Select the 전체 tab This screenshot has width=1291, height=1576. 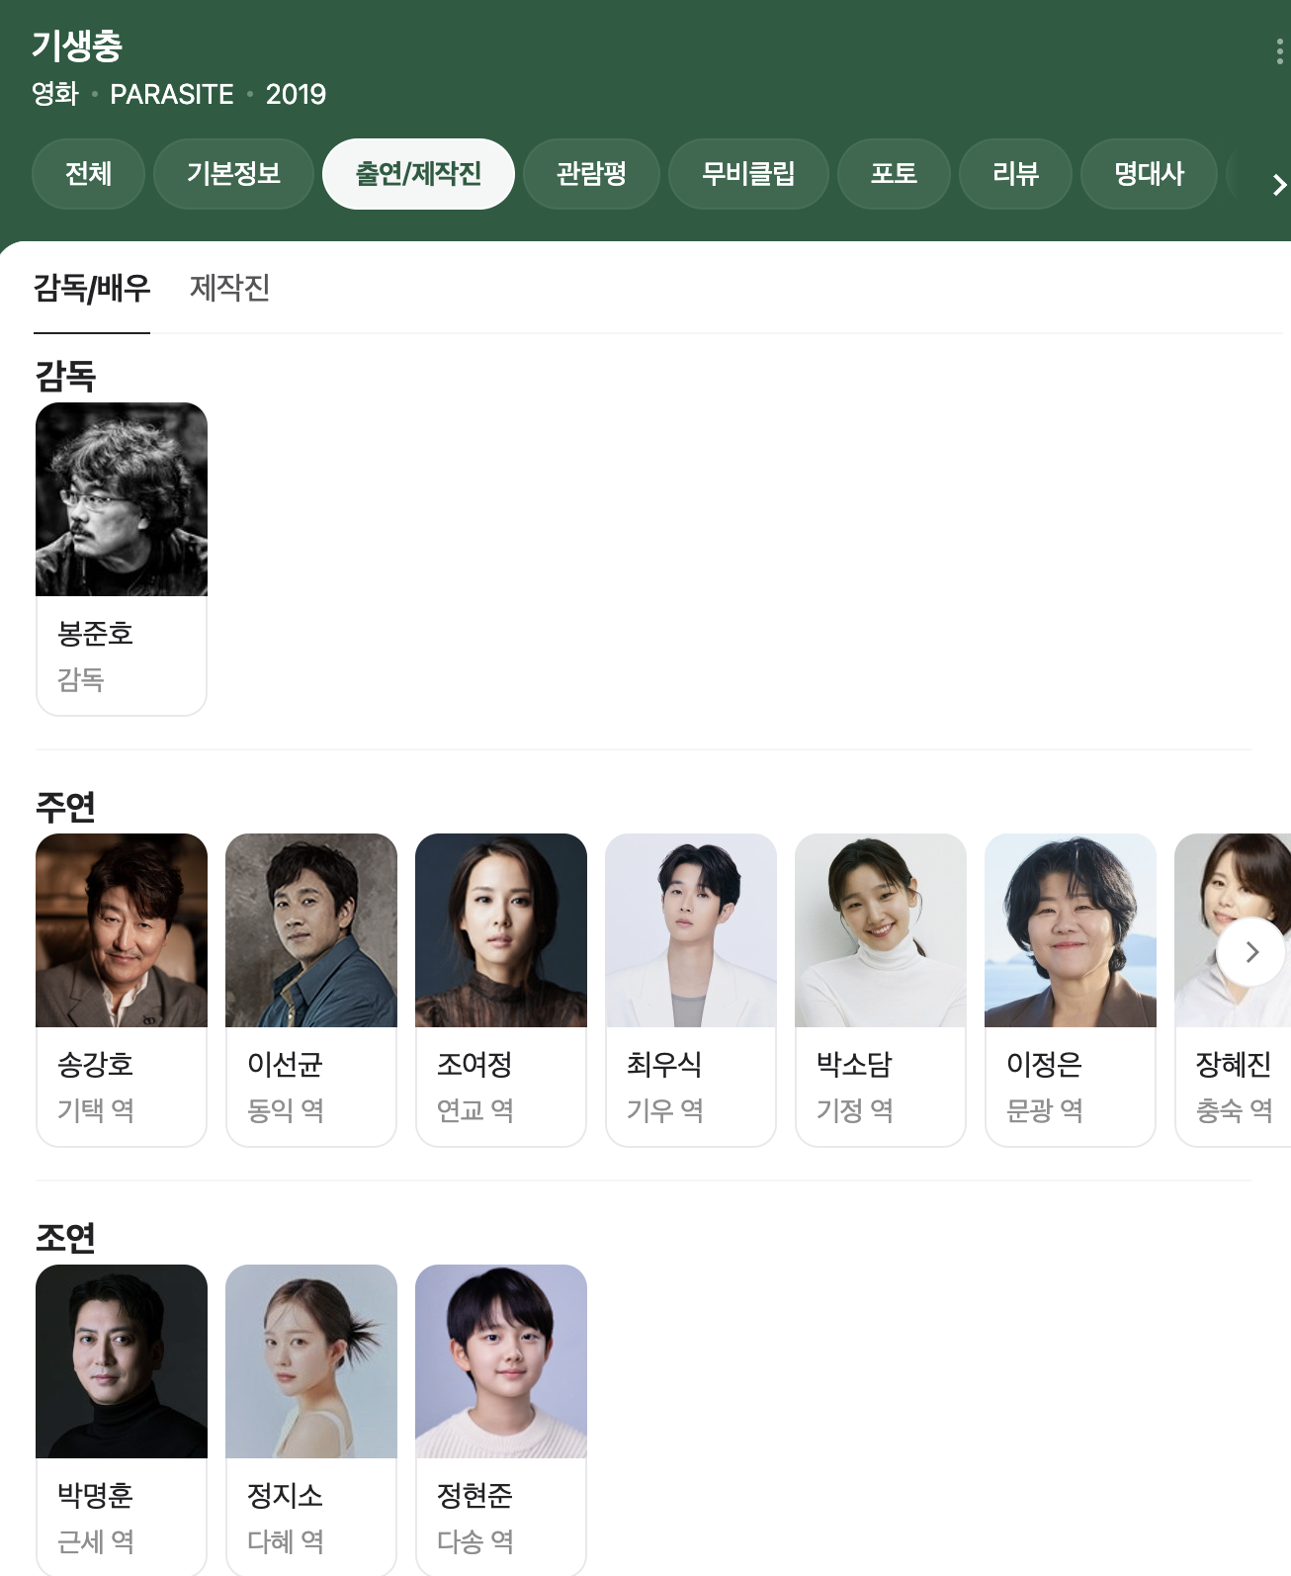(x=89, y=174)
